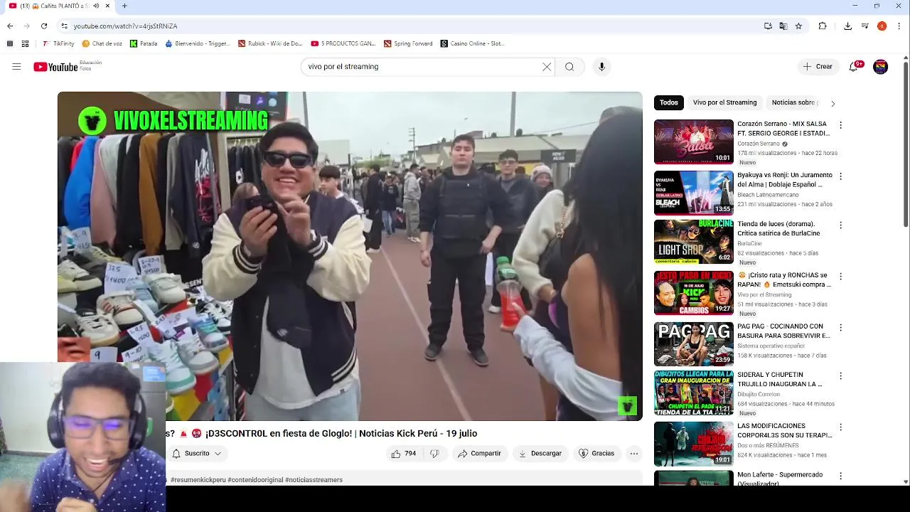The width and height of the screenshot is (910, 512).
Task: Open options menu for Corazón Serrano video
Action: coord(840,125)
